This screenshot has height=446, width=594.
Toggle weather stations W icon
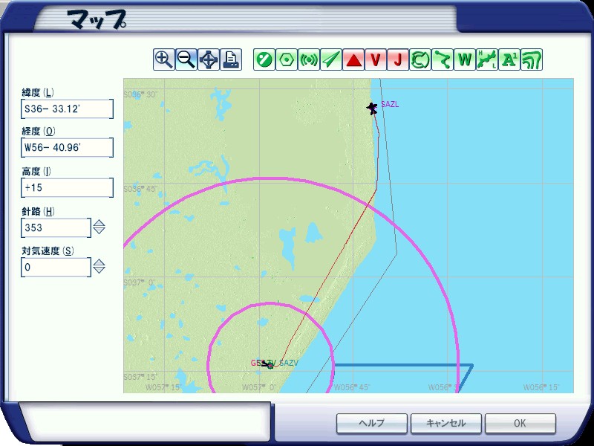tap(465, 59)
